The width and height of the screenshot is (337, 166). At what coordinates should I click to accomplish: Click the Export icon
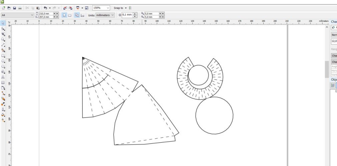pos(70,8)
